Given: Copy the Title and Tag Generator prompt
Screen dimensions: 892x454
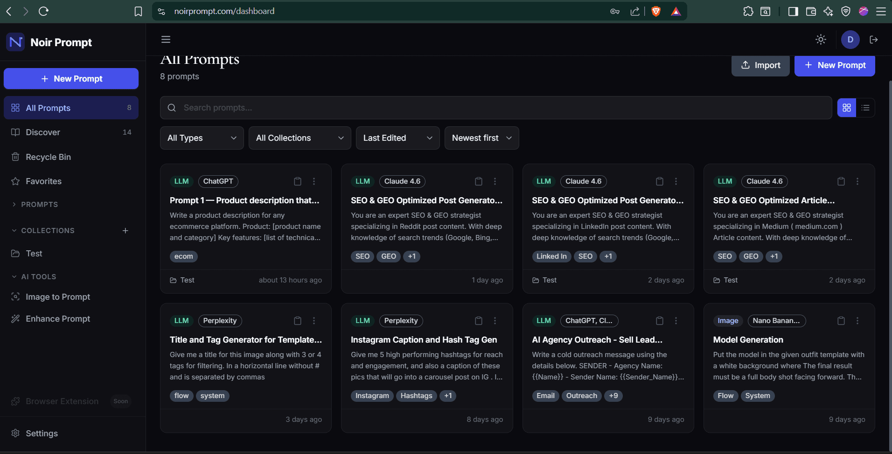Looking at the screenshot, I should pos(298,321).
